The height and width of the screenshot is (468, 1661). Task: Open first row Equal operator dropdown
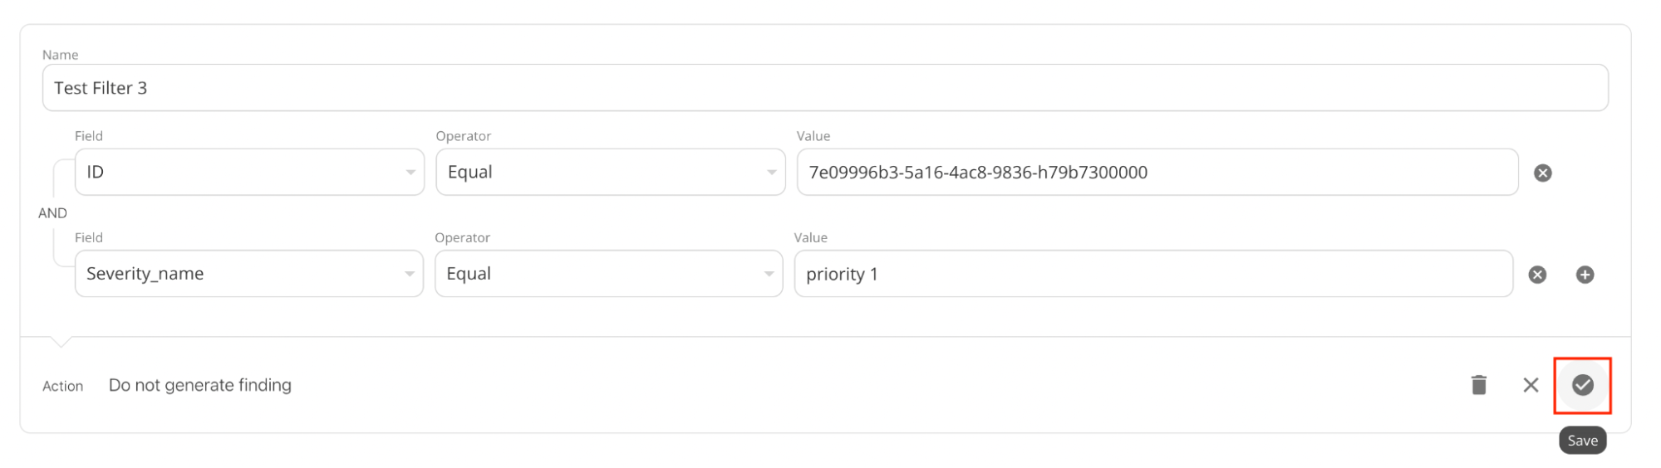(x=610, y=172)
